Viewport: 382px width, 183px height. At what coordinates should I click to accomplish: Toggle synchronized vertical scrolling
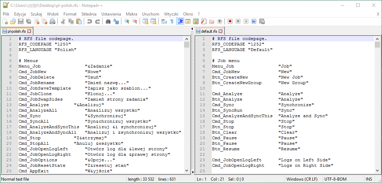coord(145,21)
